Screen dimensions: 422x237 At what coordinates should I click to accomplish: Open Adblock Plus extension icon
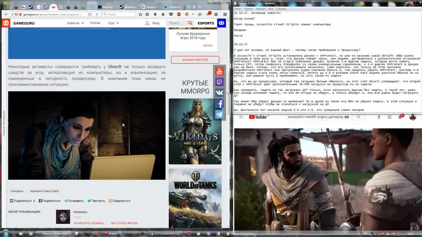tap(179, 14)
